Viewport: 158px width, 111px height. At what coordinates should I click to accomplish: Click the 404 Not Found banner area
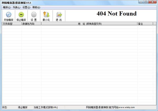click(116, 14)
